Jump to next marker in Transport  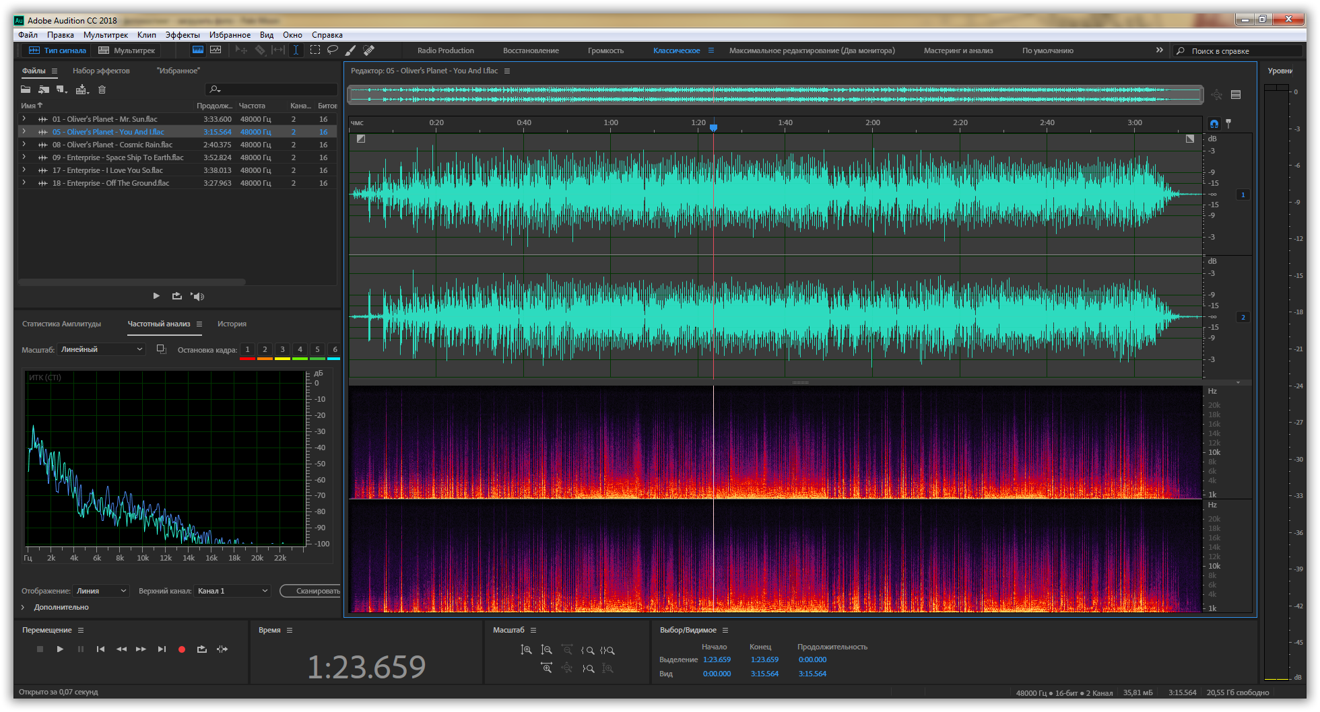[162, 649]
